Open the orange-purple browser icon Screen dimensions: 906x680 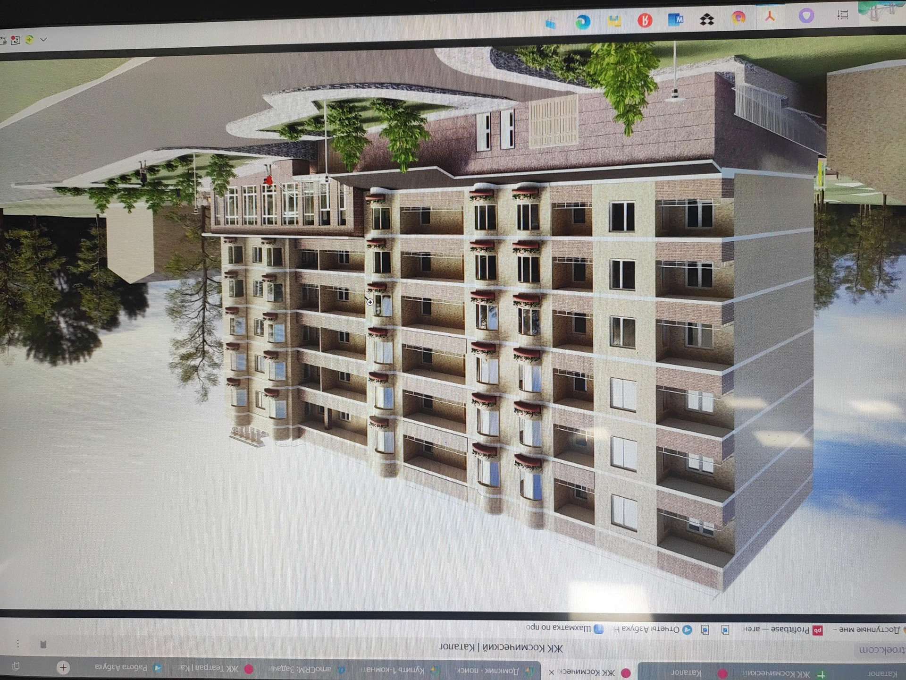coord(738,18)
